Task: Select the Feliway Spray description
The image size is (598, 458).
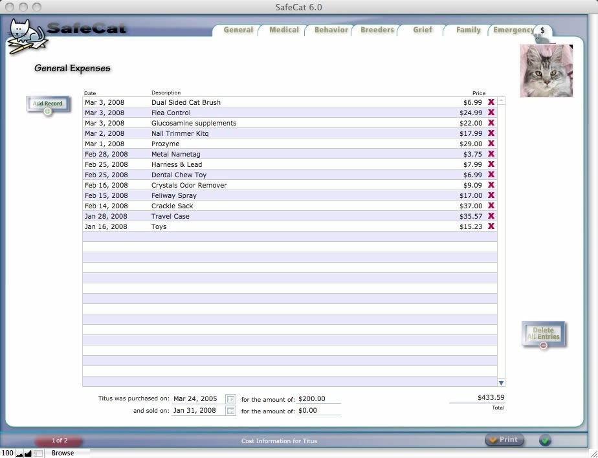Action: [x=174, y=195]
